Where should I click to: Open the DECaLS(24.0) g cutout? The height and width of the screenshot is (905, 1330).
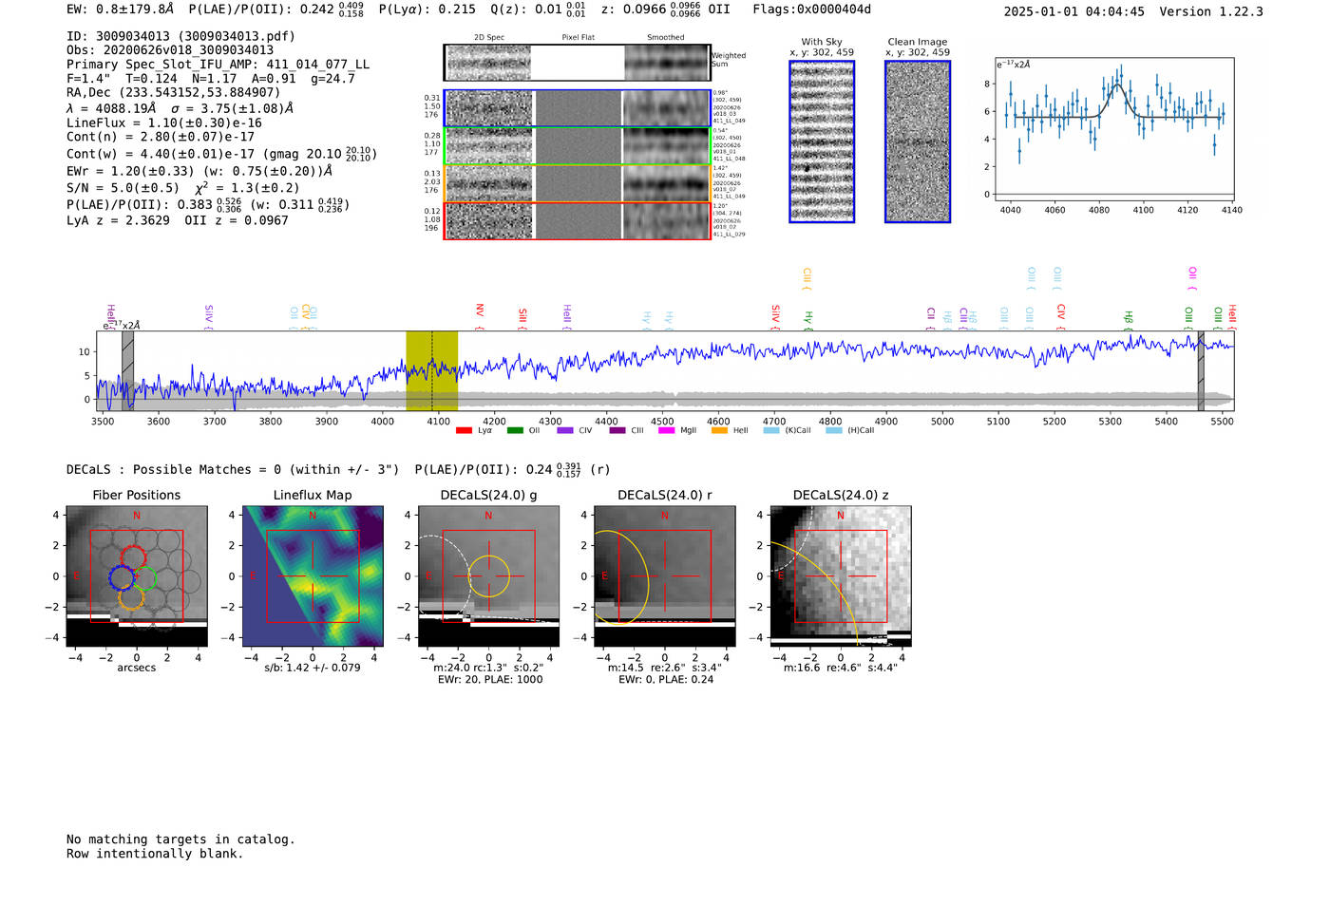point(488,575)
